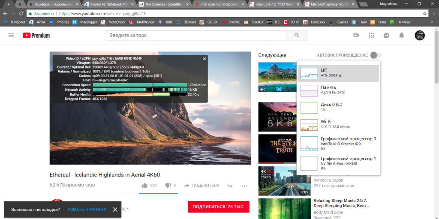This screenshot has width=439, height=219.
Task: Close the stats for nerds overlay
Action: click(204, 58)
